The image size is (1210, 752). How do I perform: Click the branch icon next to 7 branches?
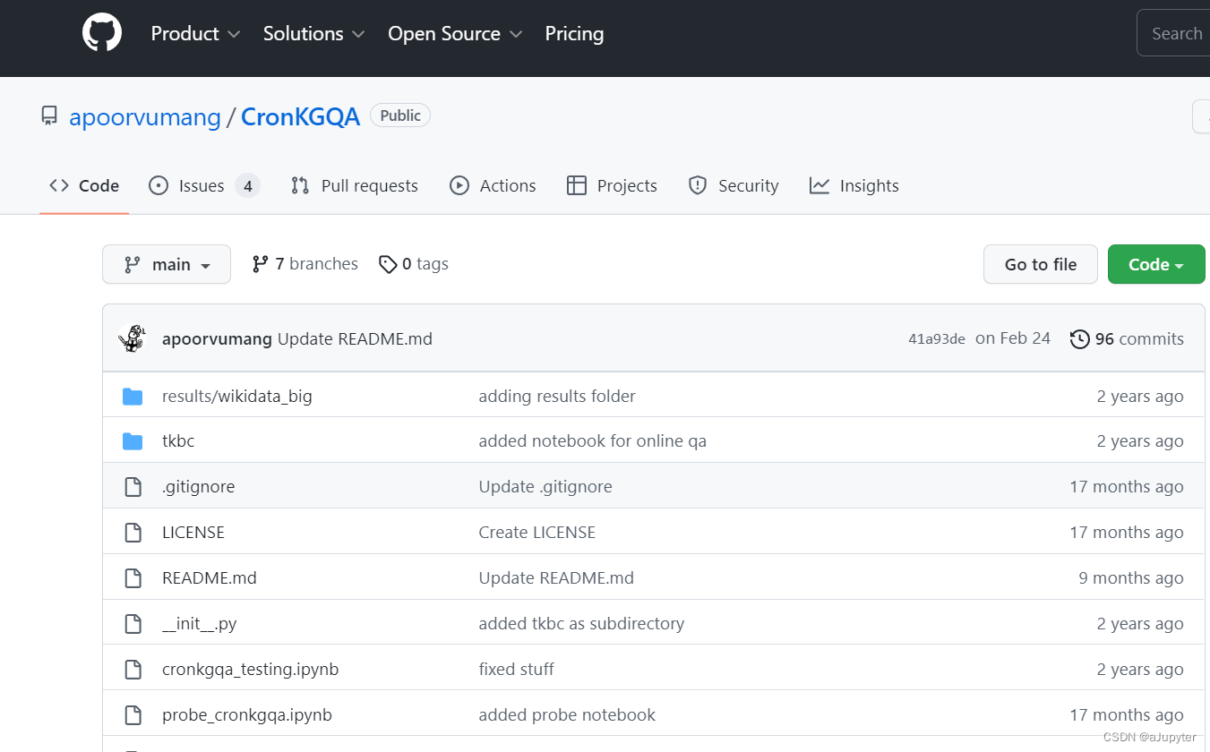(x=261, y=263)
